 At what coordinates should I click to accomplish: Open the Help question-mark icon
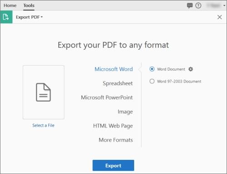click(198, 5)
